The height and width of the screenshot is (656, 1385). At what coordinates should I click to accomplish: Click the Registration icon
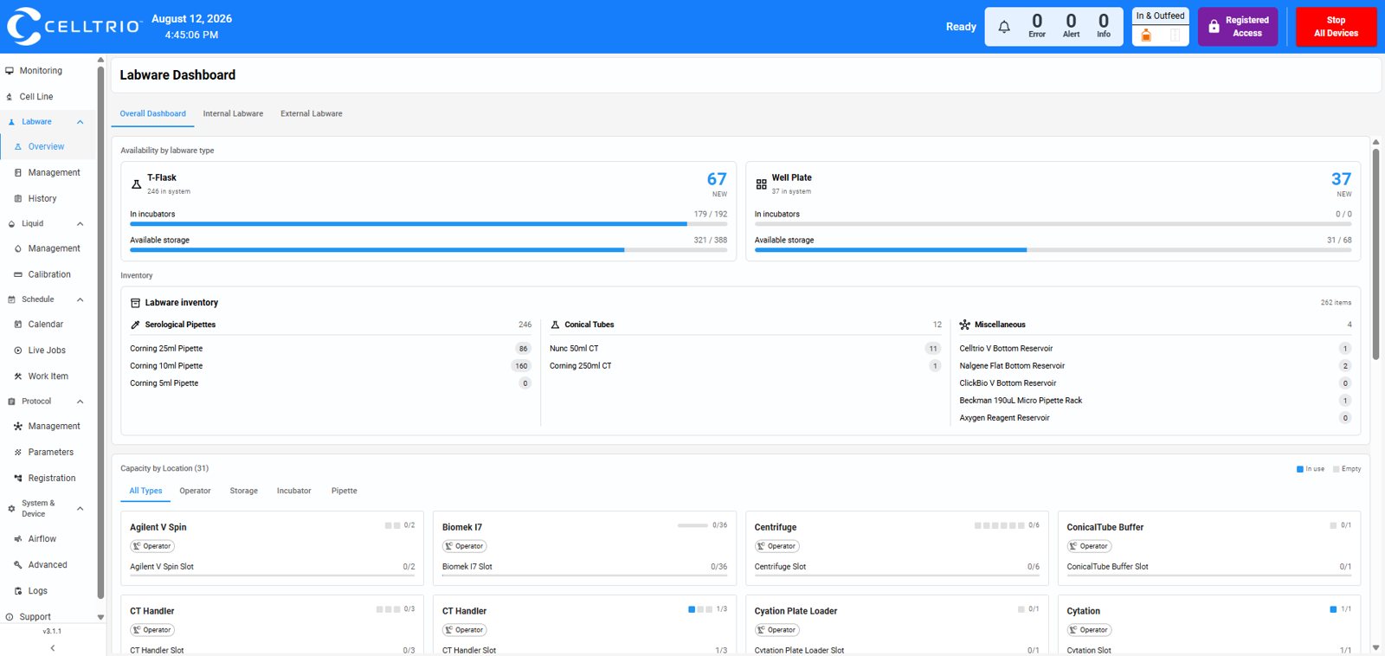[18, 479]
